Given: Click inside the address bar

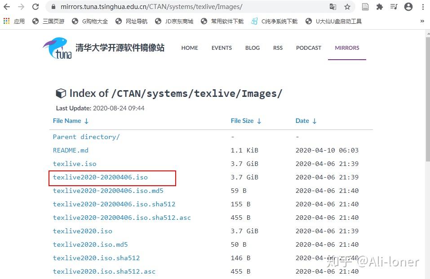Looking at the screenshot, I should [180, 7].
